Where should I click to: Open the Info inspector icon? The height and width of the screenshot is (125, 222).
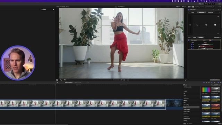(193, 7)
